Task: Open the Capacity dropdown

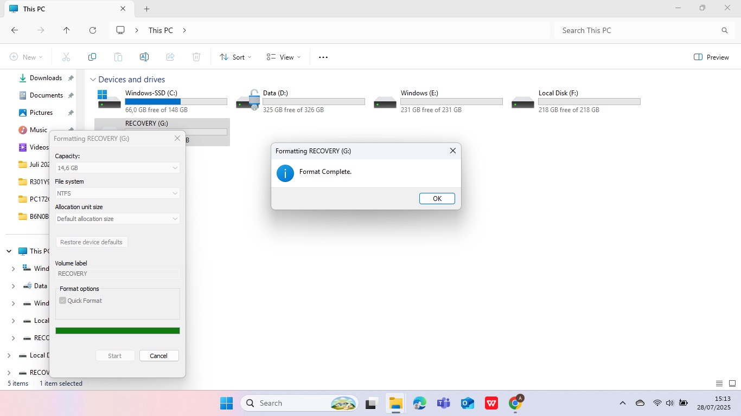Action: [117, 168]
